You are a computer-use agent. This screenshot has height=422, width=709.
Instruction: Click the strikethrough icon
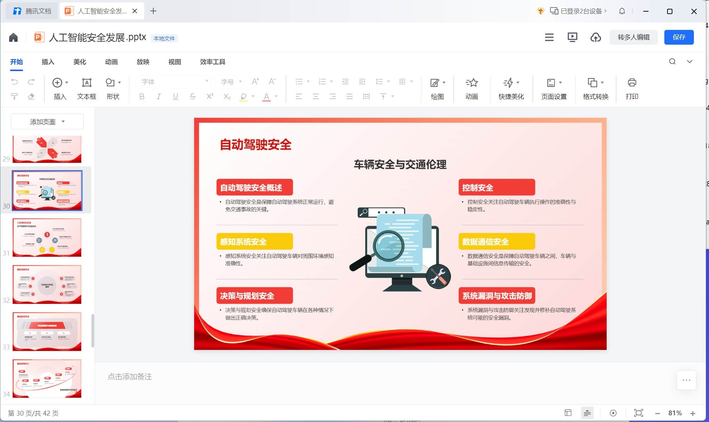[192, 96]
